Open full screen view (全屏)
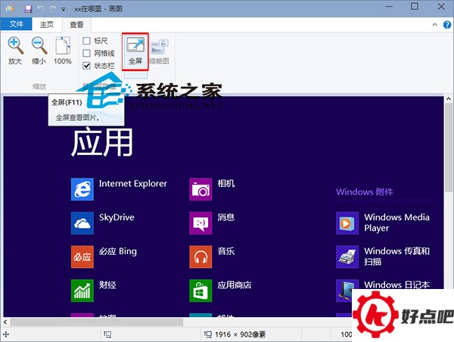The height and width of the screenshot is (342, 454). pos(135,51)
